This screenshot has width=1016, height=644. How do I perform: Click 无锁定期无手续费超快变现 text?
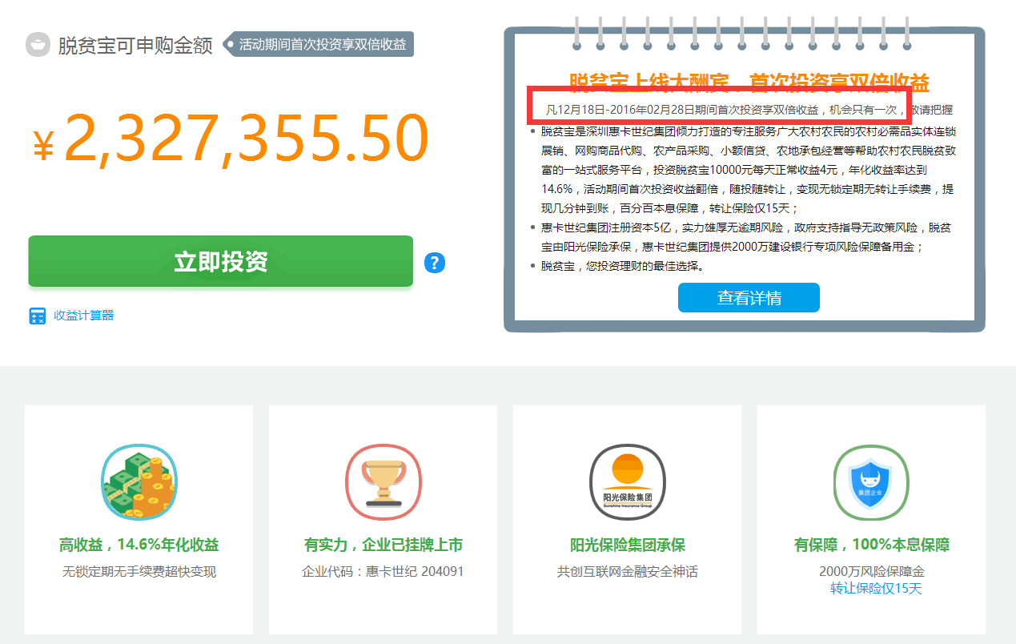139,572
